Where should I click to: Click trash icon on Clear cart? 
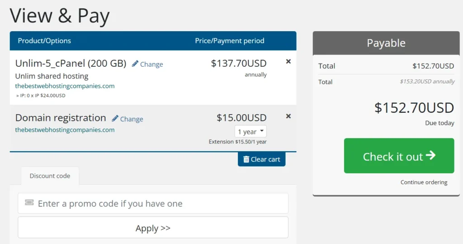(246, 159)
